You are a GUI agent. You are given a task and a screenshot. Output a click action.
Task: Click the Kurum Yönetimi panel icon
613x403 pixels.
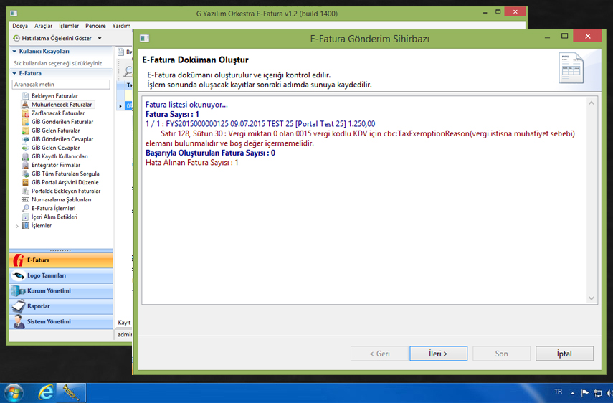[18, 291]
